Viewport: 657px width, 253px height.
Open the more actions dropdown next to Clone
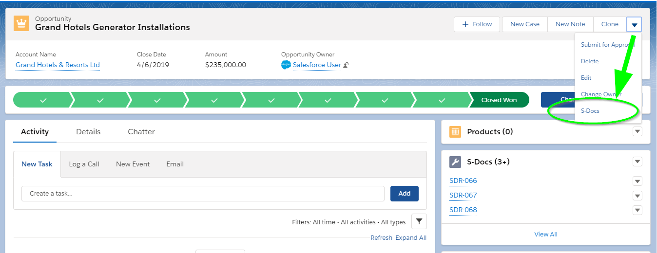pyautogui.click(x=634, y=24)
